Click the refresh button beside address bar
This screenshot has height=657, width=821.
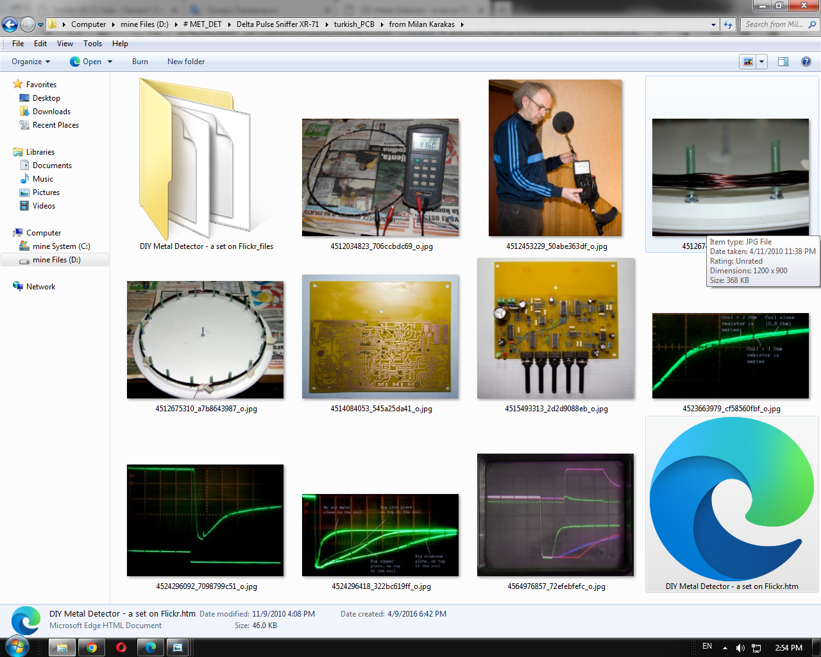728,24
